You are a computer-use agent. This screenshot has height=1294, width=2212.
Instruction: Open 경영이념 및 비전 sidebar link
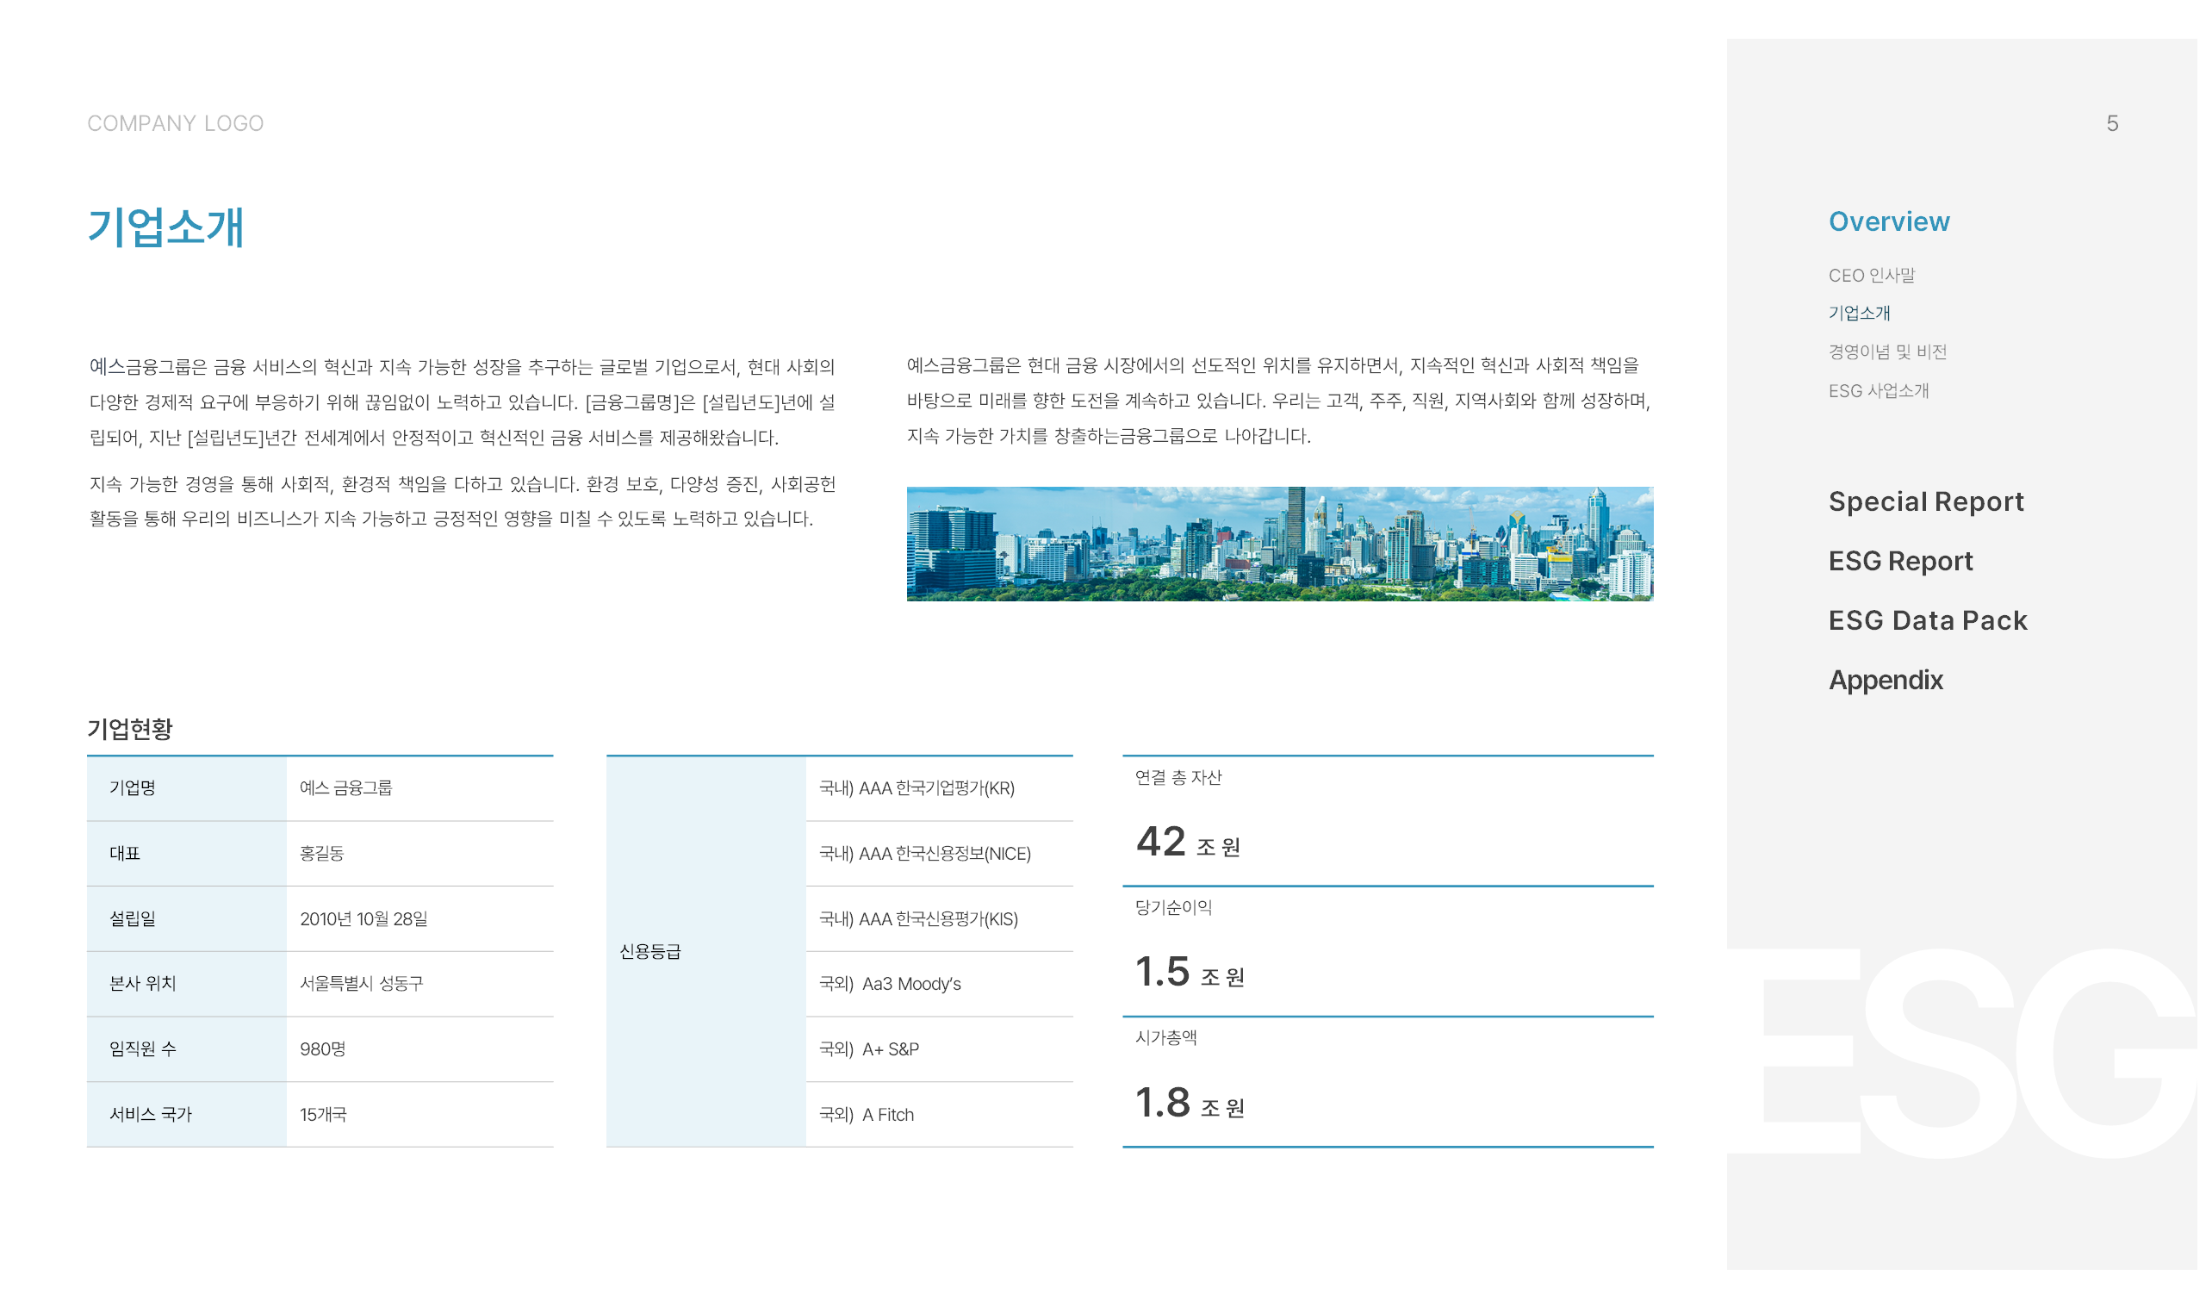[x=1886, y=352]
